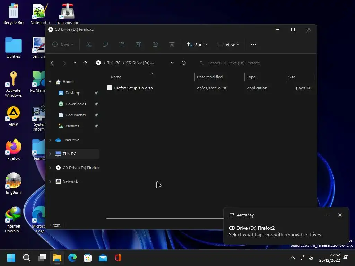This screenshot has width=355, height=266.
Task: Click the Copy icon in toolbar
Action: click(105, 45)
